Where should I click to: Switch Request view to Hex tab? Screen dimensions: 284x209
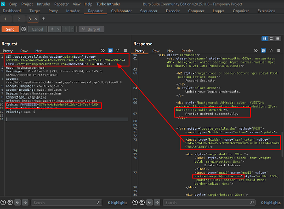[x=39, y=51]
